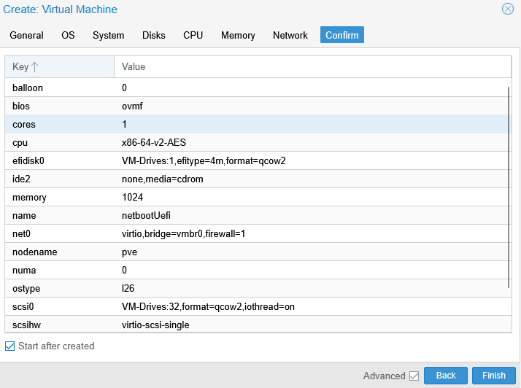Toggle the Start after created checkbox
The image size is (521, 388).
point(9,346)
